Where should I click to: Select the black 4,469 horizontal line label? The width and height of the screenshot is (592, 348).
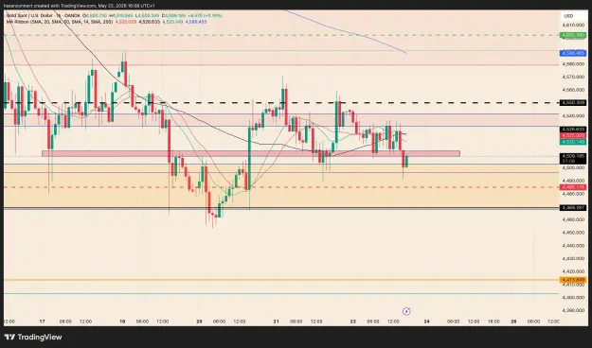(x=573, y=208)
